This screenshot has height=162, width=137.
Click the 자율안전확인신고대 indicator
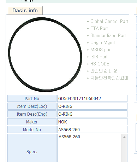point(108,78)
